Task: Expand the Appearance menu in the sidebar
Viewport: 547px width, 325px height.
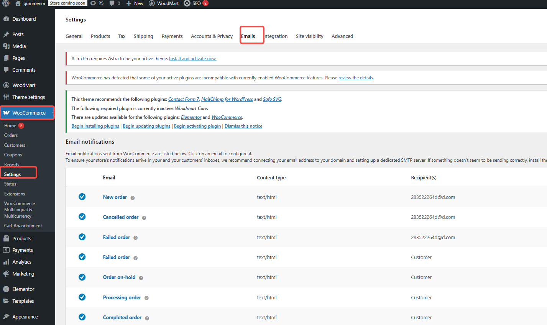Action: click(25, 317)
